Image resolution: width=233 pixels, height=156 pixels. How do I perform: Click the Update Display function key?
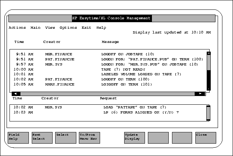coord(134,138)
